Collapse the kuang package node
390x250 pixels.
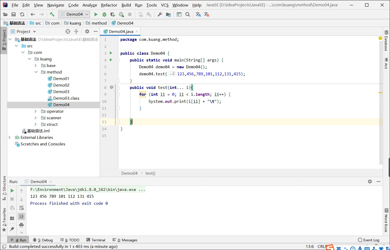pyautogui.click(x=29, y=59)
